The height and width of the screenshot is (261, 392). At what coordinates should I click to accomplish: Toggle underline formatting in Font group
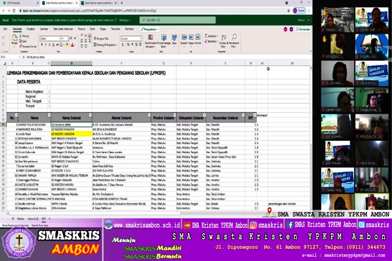tap(49, 45)
